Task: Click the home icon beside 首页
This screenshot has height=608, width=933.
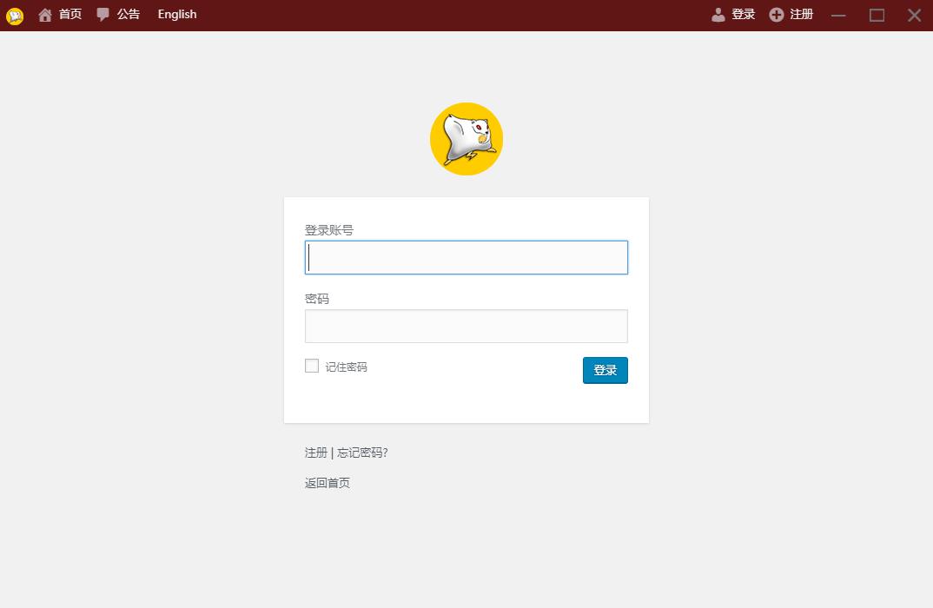Action: pos(45,15)
